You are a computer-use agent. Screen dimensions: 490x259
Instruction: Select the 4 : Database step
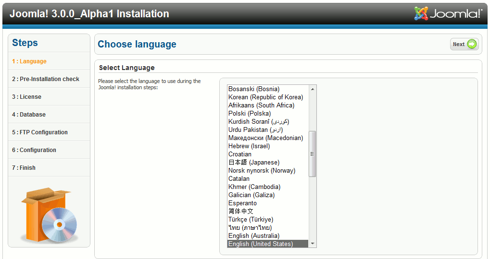(29, 115)
